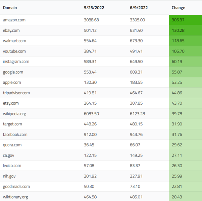
Task: Select the apple.com domain cell
Action: tap(12, 82)
